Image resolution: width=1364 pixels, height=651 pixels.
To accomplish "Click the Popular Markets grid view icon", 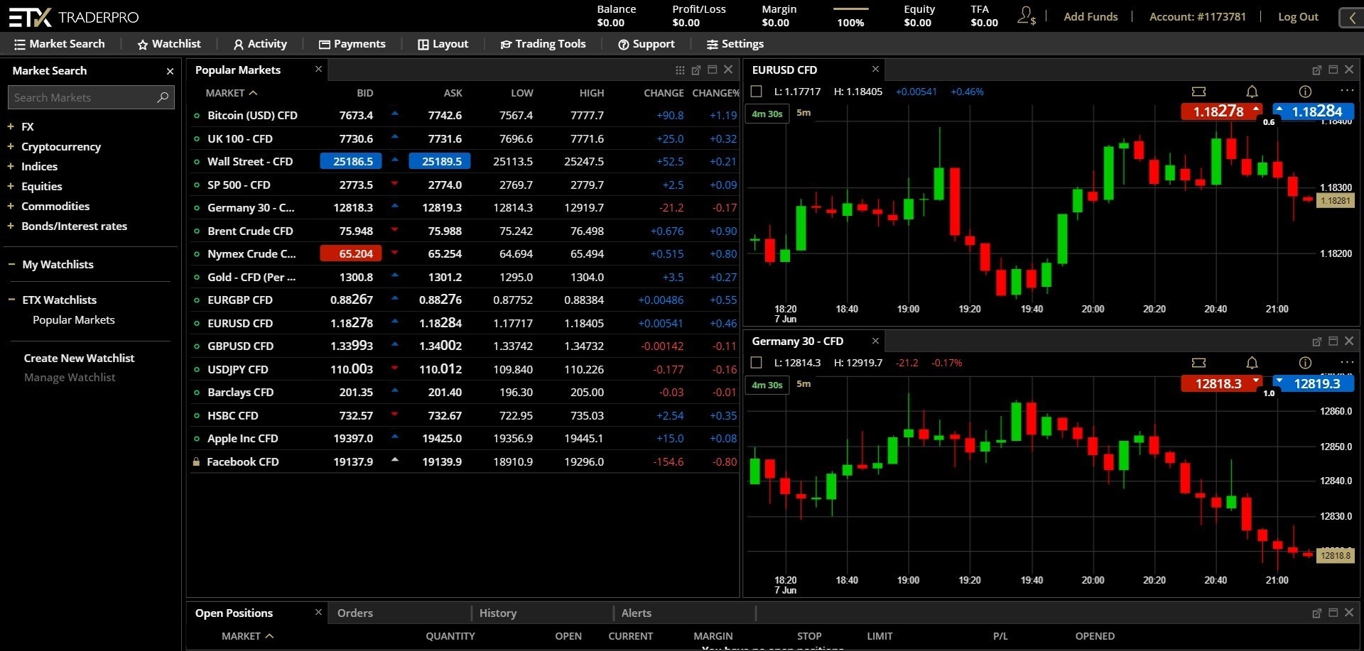I will 680,70.
